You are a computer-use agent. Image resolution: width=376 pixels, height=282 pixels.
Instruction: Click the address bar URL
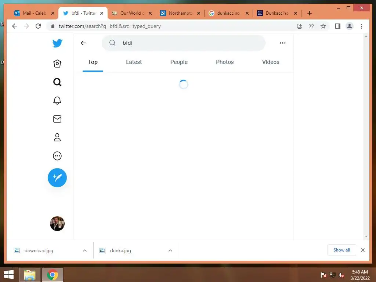(109, 26)
